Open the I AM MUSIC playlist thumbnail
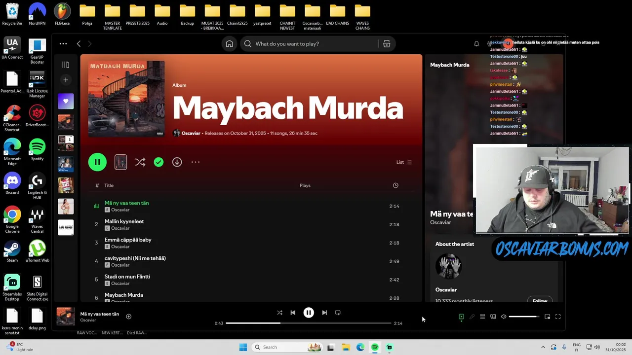Image resolution: width=632 pixels, height=355 pixels. tap(66, 227)
